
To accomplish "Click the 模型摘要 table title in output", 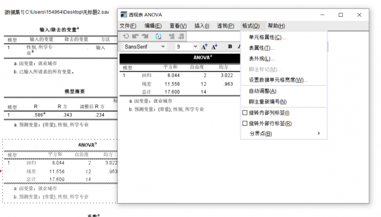I will (x=75, y=91).
